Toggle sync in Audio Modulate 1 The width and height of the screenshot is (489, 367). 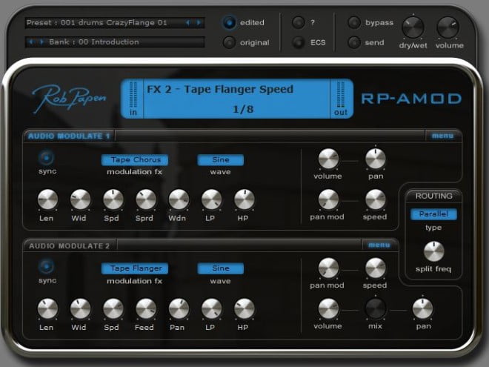[x=47, y=158]
